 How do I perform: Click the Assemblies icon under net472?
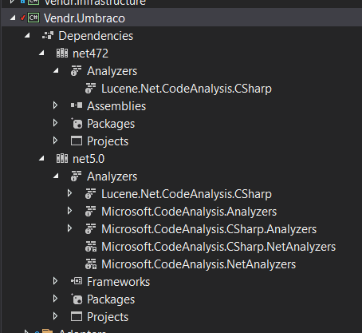[77, 105]
